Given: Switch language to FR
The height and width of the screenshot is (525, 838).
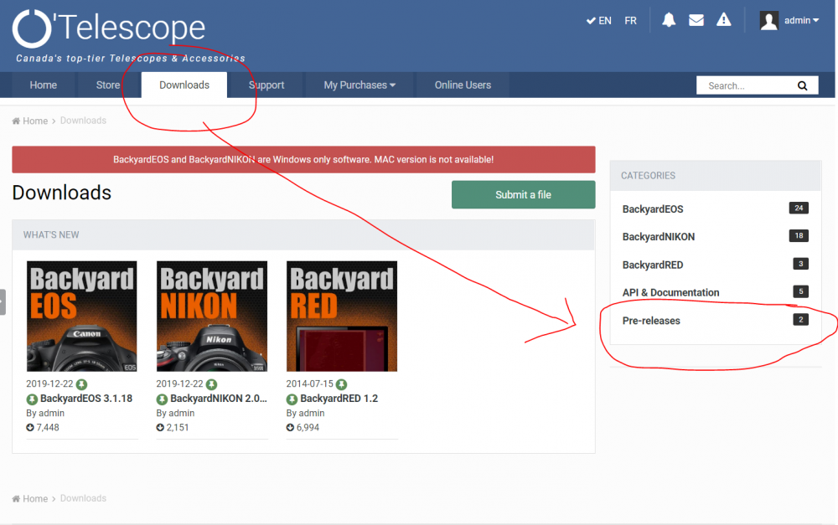Looking at the screenshot, I should click(630, 21).
